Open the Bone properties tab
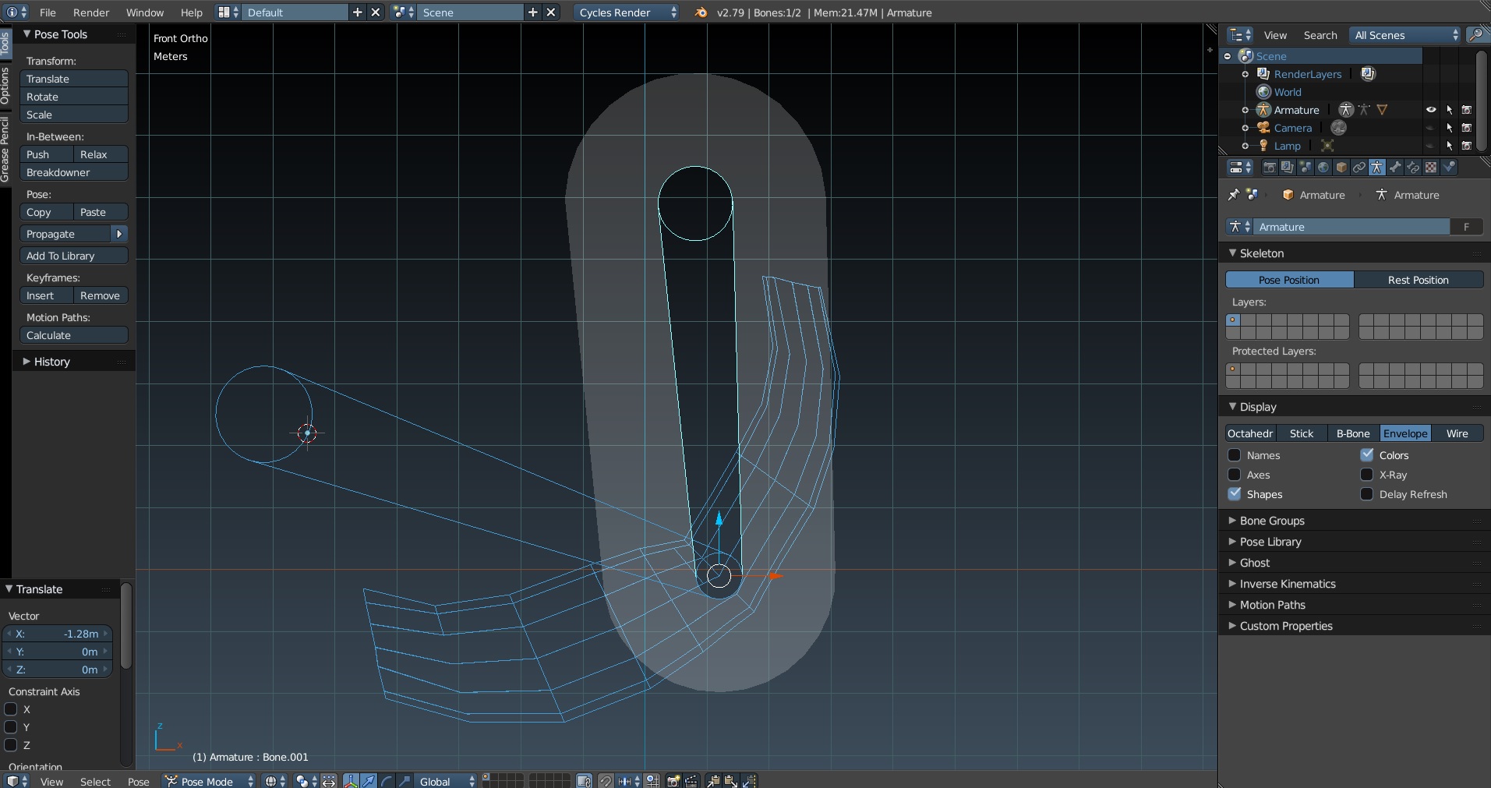Image resolution: width=1491 pixels, height=788 pixels. point(1395,168)
